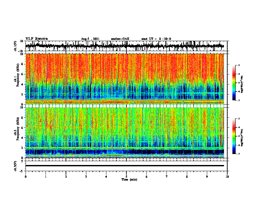Click the thick black ch.3 trace line
256x198 pixels.
point(124,166)
